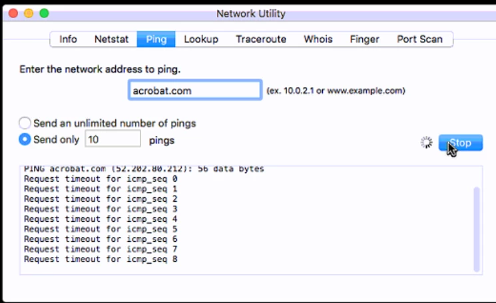The height and width of the screenshot is (303, 496).
Task: Minimize Network Utility with the yellow button
Action: [29, 13]
